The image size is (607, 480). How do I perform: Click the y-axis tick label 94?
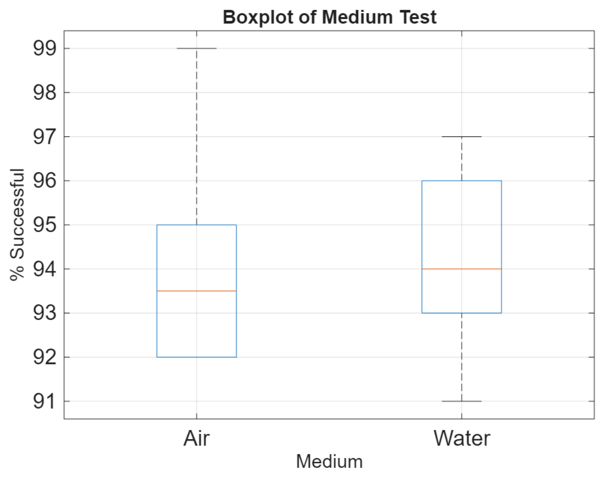pyautogui.click(x=44, y=269)
